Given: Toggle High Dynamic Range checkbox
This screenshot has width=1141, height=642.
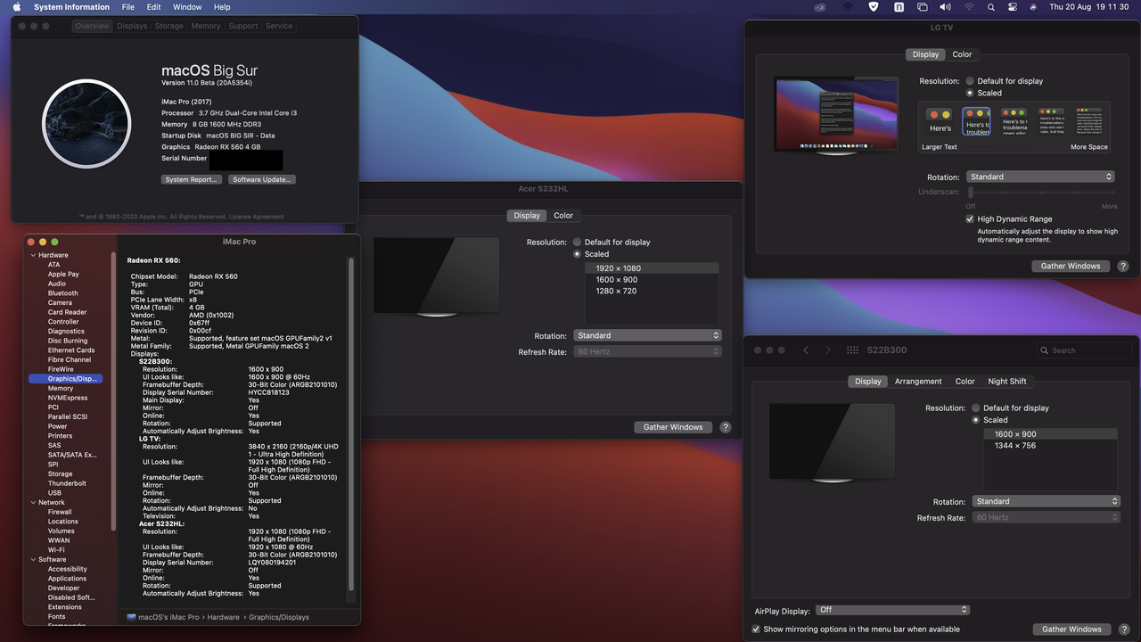Looking at the screenshot, I should [970, 218].
